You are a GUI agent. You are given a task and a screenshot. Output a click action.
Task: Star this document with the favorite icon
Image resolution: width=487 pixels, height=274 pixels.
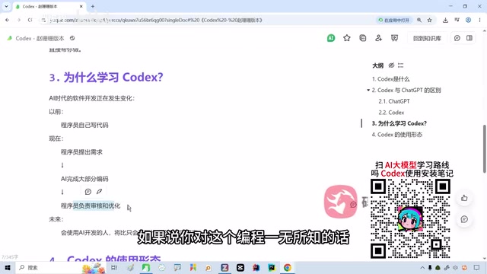coord(347,38)
